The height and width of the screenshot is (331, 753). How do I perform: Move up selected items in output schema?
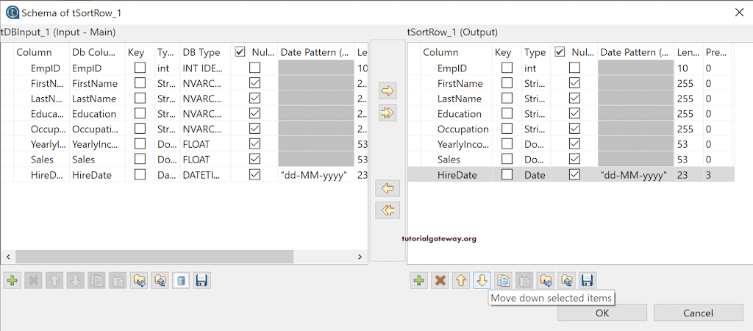[x=461, y=280]
